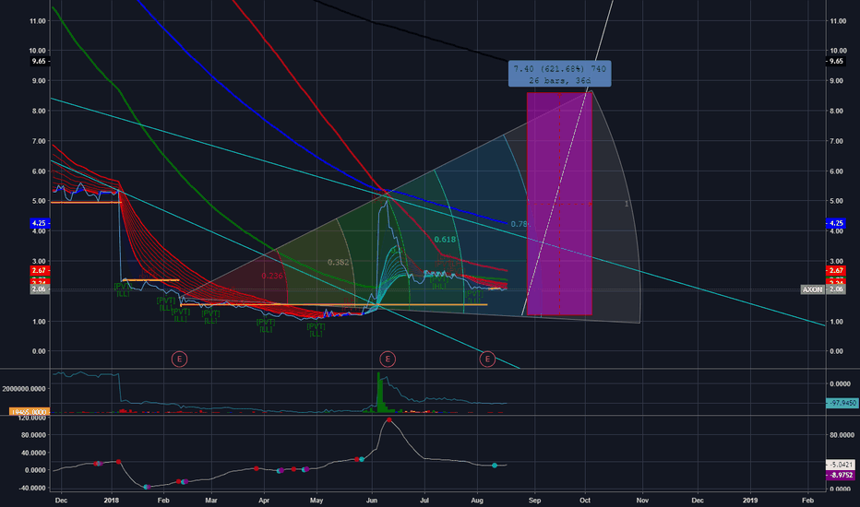
Task: Click the red dot at oscillator peak
Action: (388, 420)
